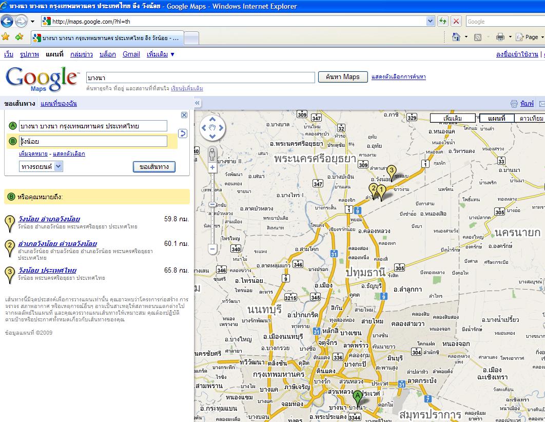The width and height of the screenshot is (545, 422).
Task: Select the Google Maps browser tab
Action: point(107,38)
